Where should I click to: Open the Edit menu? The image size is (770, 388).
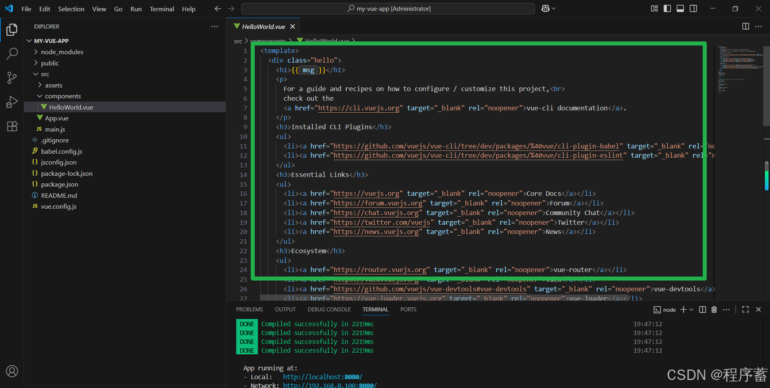pos(45,9)
